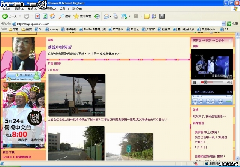Click the 傳說中的阿哲 blog title
The width and height of the screenshot is (240, 167).
click(x=60, y=47)
